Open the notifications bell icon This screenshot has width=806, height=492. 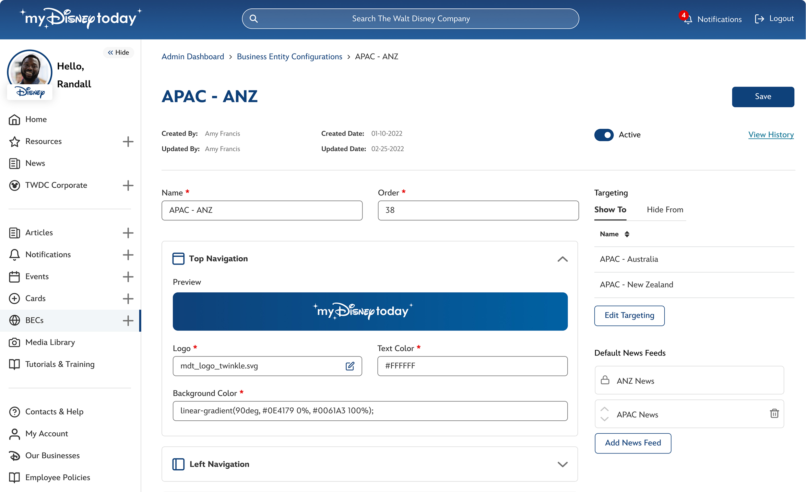[688, 19]
